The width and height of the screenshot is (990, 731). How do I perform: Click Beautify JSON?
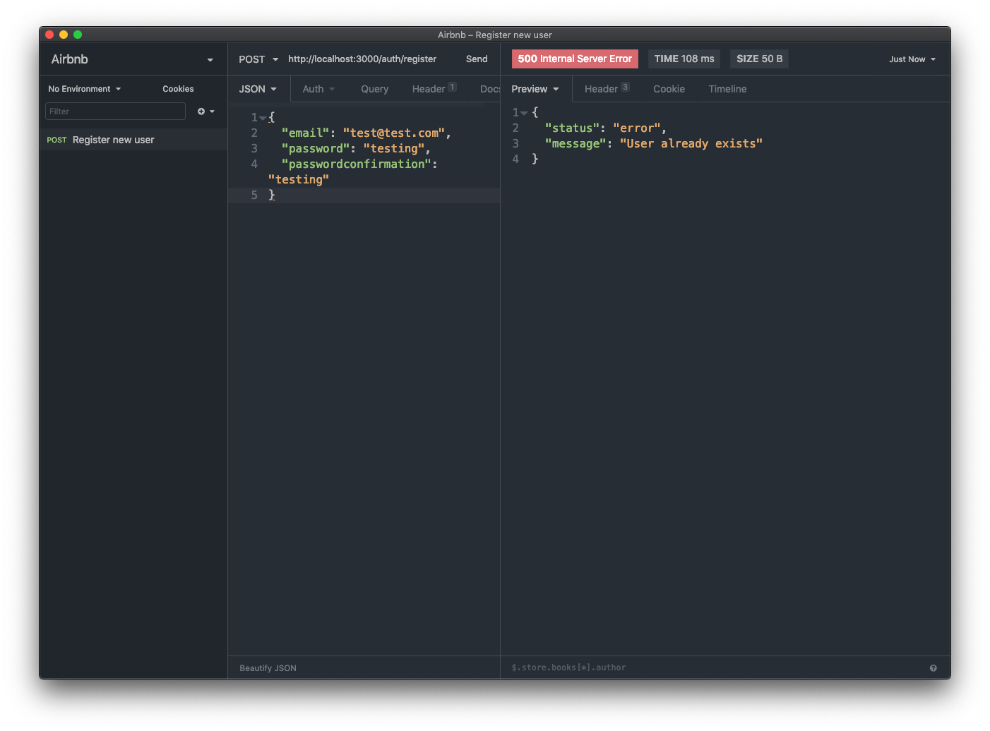tap(268, 668)
